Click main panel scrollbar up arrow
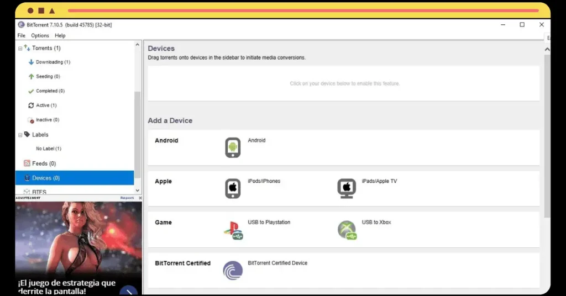Image resolution: width=566 pixels, height=296 pixels. pyautogui.click(x=547, y=49)
